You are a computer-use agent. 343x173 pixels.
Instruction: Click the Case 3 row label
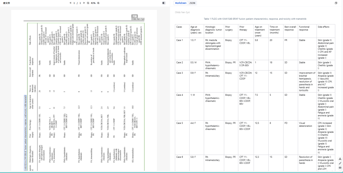click(180, 73)
